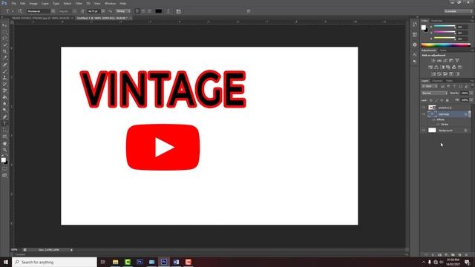This screenshot has width=475, height=267.
Task: Select the Horizontal Type tool
Action: pyautogui.click(x=4, y=124)
